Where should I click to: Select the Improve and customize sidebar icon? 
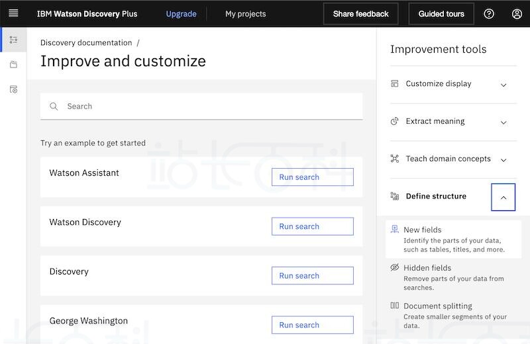(x=13, y=40)
